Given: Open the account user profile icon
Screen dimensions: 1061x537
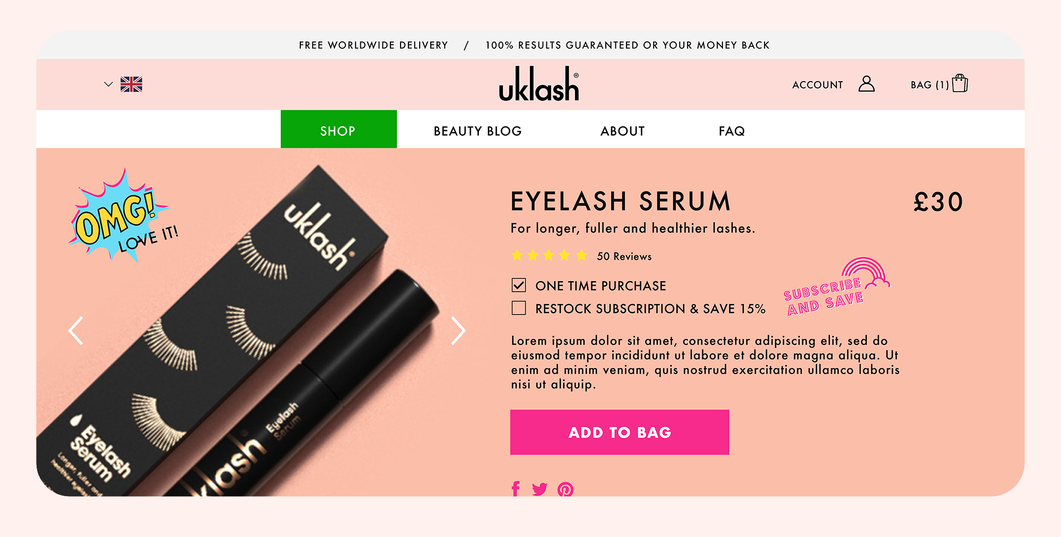Looking at the screenshot, I should coord(866,84).
